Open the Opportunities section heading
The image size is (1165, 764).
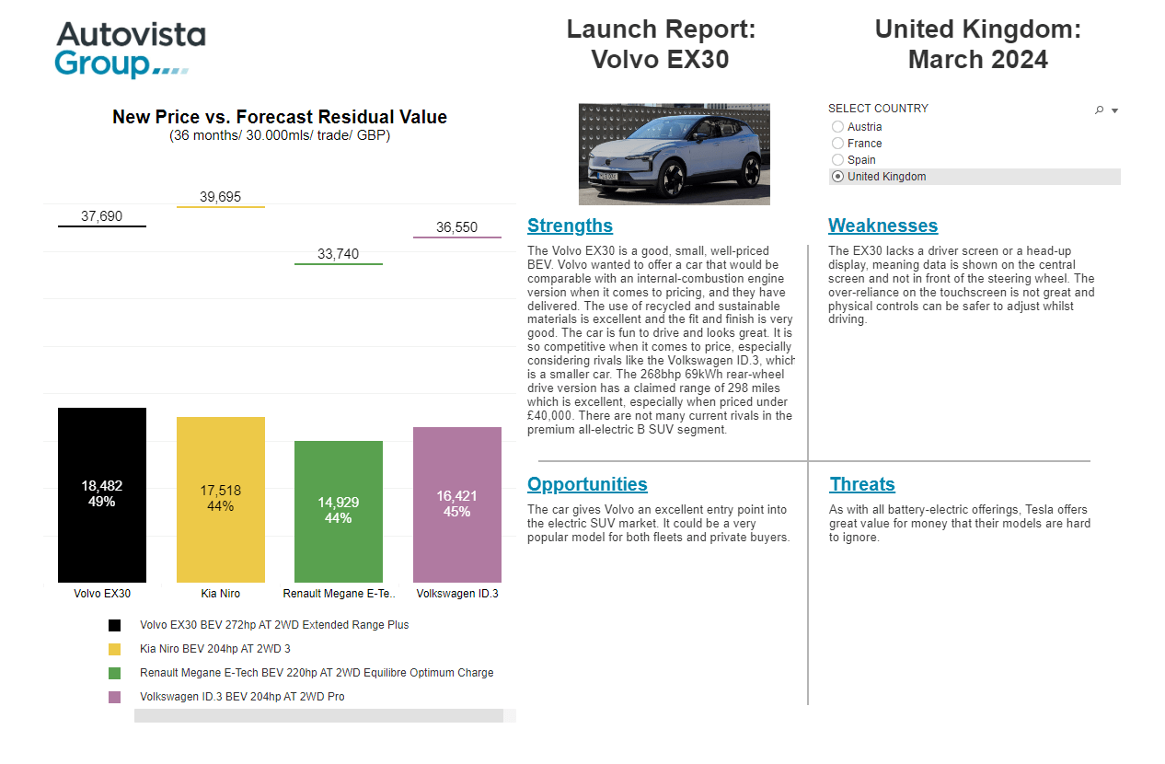pyautogui.click(x=587, y=484)
